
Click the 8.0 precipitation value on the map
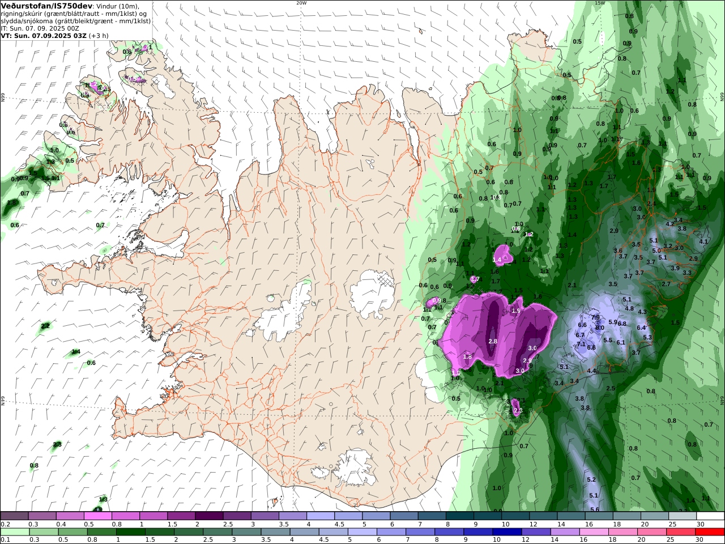[600, 328]
